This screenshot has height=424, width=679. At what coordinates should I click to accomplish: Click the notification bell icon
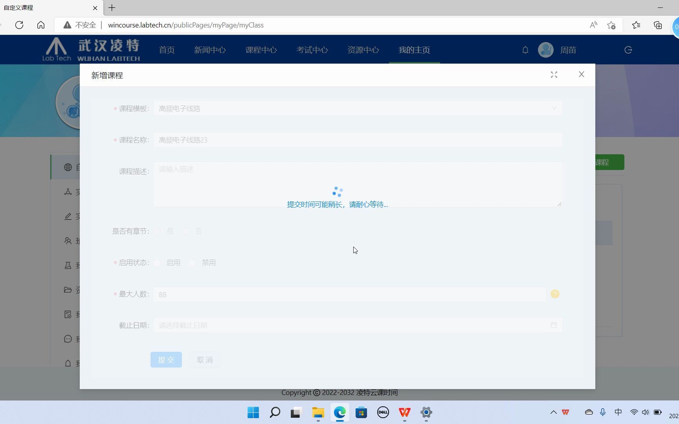(525, 50)
